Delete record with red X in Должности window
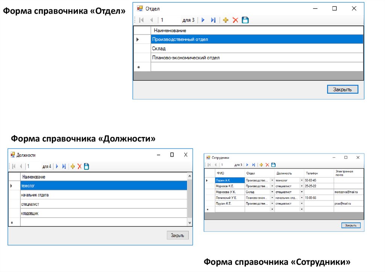Viewport: 385px width, 272px height. tap(80, 166)
